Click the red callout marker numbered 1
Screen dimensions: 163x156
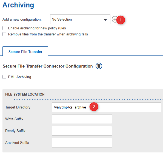(121, 20)
